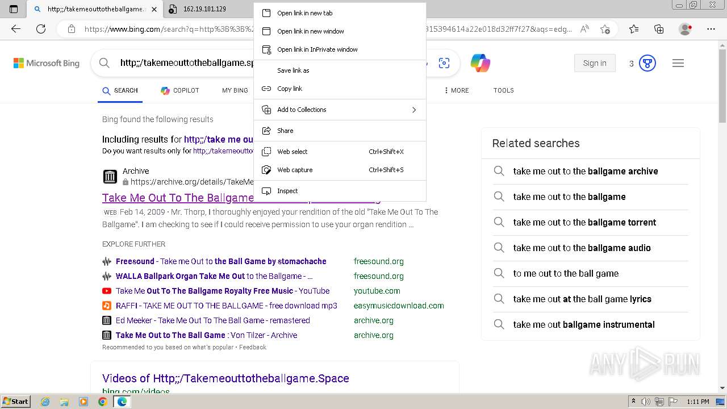Open the tab actions menu icon

tap(14, 9)
